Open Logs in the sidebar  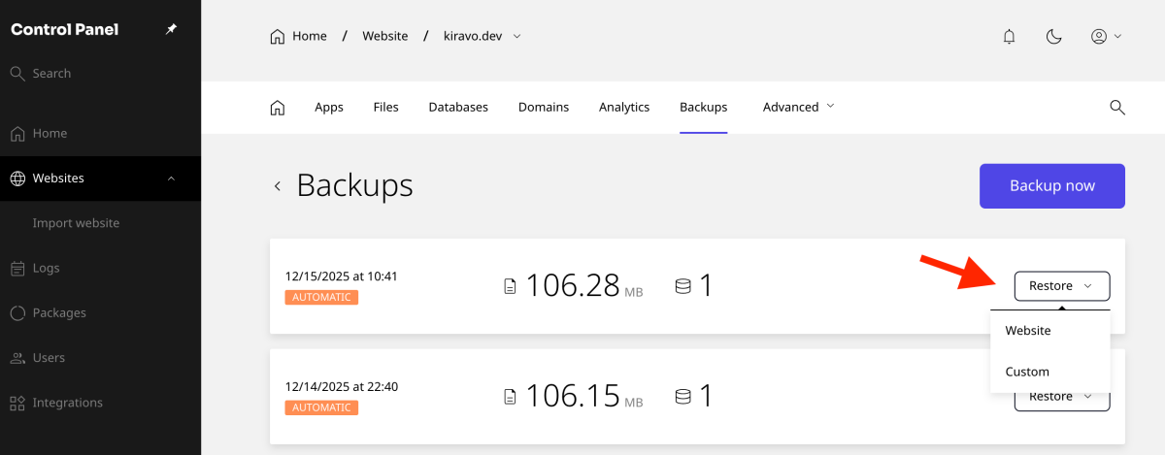(x=46, y=268)
